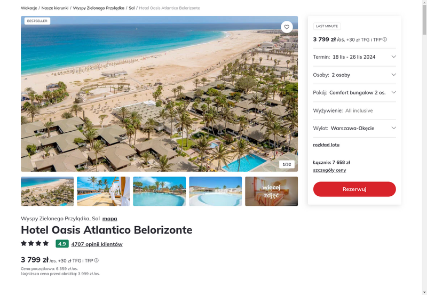Open the Wakacje breadcrumb
The image size is (427, 295).
tap(29, 8)
